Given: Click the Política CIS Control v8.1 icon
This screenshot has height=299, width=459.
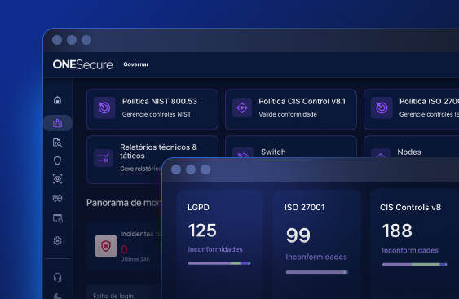Looking at the screenshot, I should (x=242, y=108).
